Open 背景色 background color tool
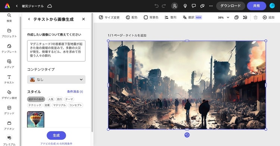 151,18
